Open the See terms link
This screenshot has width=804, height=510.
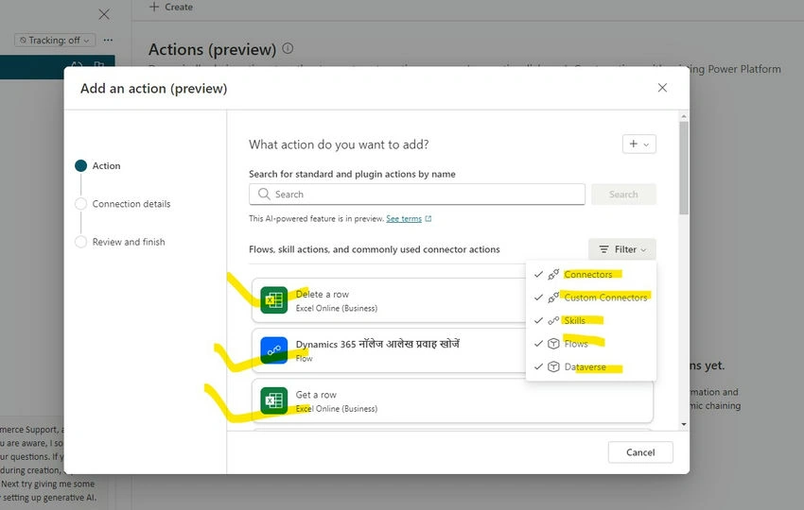tap(404, 219)
